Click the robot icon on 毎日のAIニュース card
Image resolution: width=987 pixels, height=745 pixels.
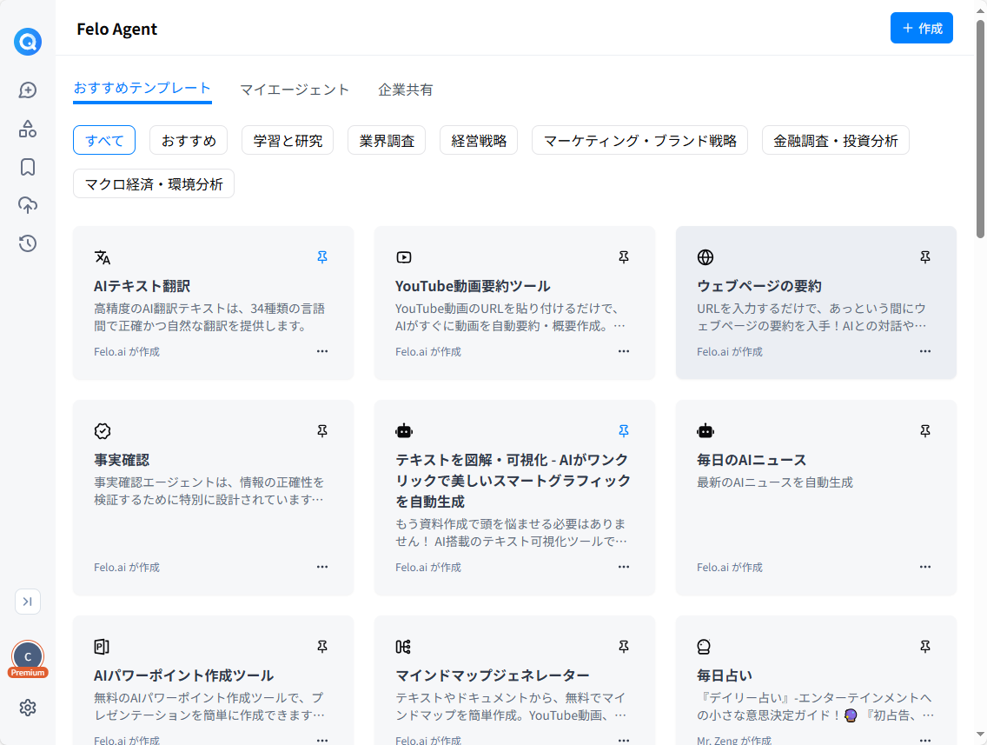pos(705,431)
